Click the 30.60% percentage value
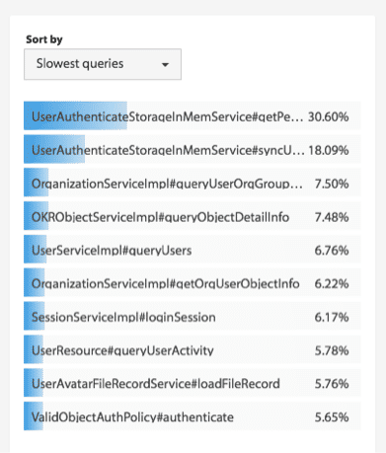 328,116
